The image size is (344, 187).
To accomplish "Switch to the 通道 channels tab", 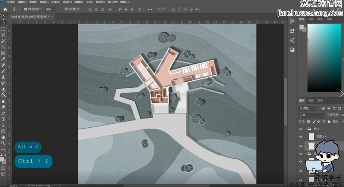I will point(311,101).
